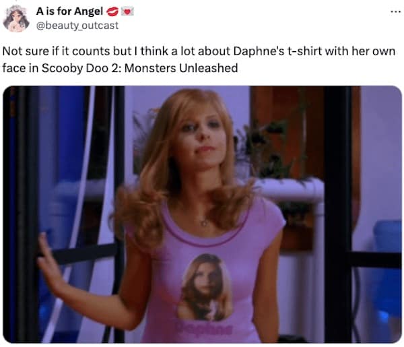Viewport: 404px width, 347px height.
Task: Click the profile avatar of A is for Angel
Action: tap(16, 19)
